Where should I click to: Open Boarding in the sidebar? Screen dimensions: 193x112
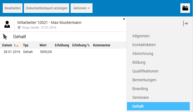pyautogui.click(x=140, y=89)
